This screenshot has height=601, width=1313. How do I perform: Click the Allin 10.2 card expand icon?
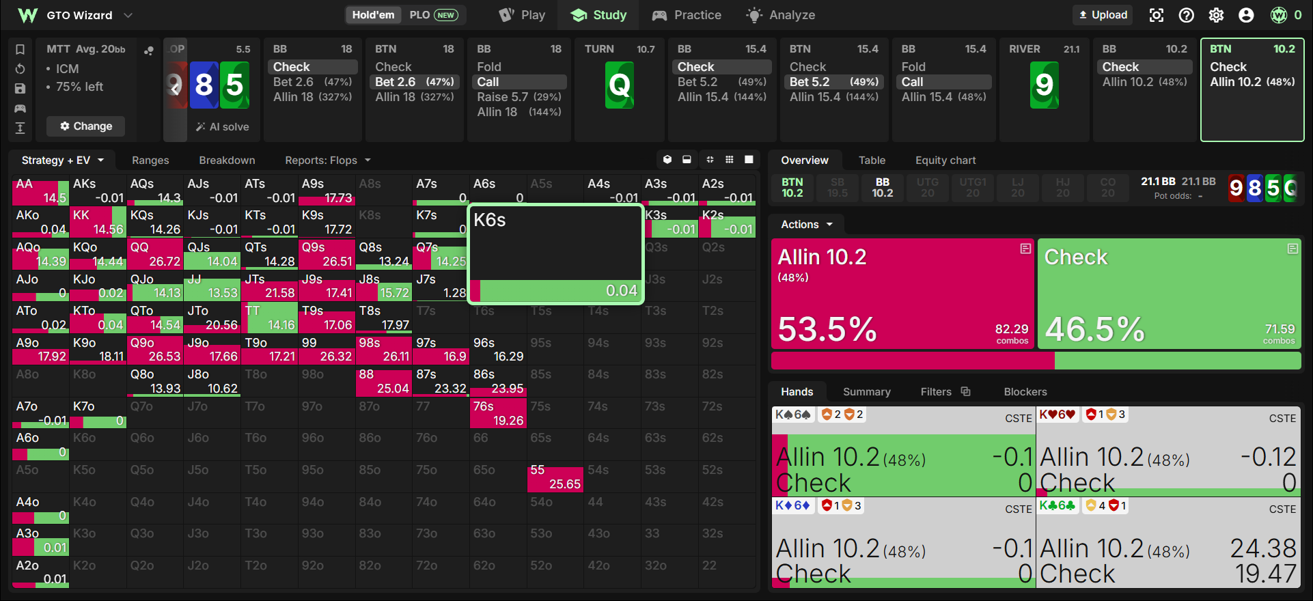pyautogui.click(x=1025, y=249)
